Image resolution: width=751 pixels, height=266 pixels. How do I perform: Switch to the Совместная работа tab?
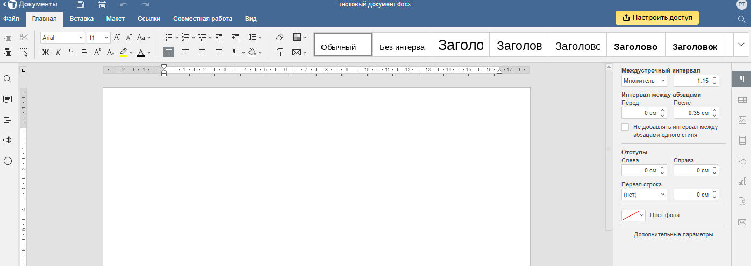click(x=203, y=18)
